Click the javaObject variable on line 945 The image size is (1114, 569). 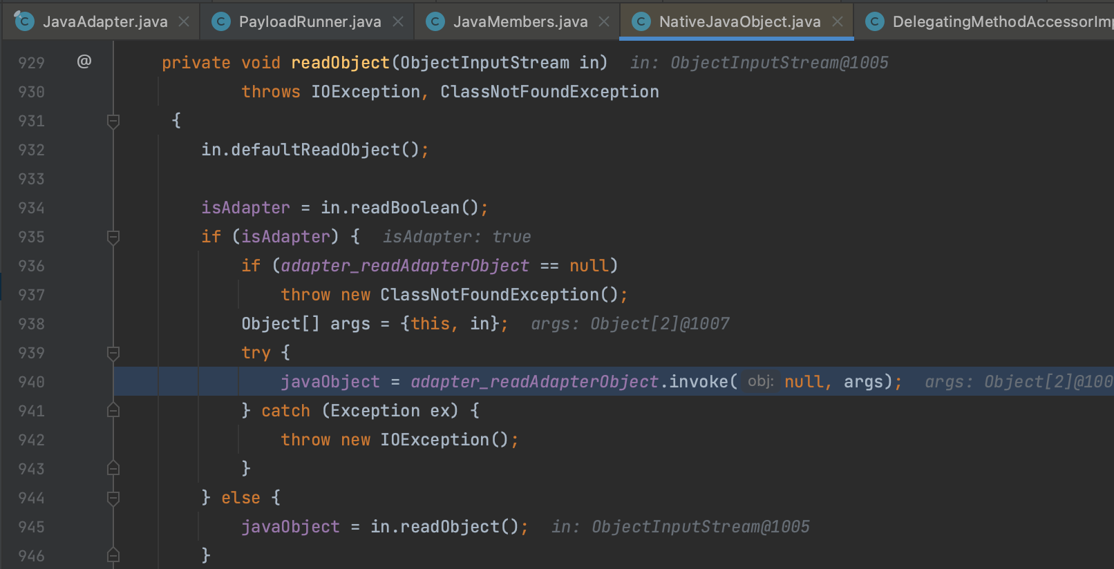[290, 527]
